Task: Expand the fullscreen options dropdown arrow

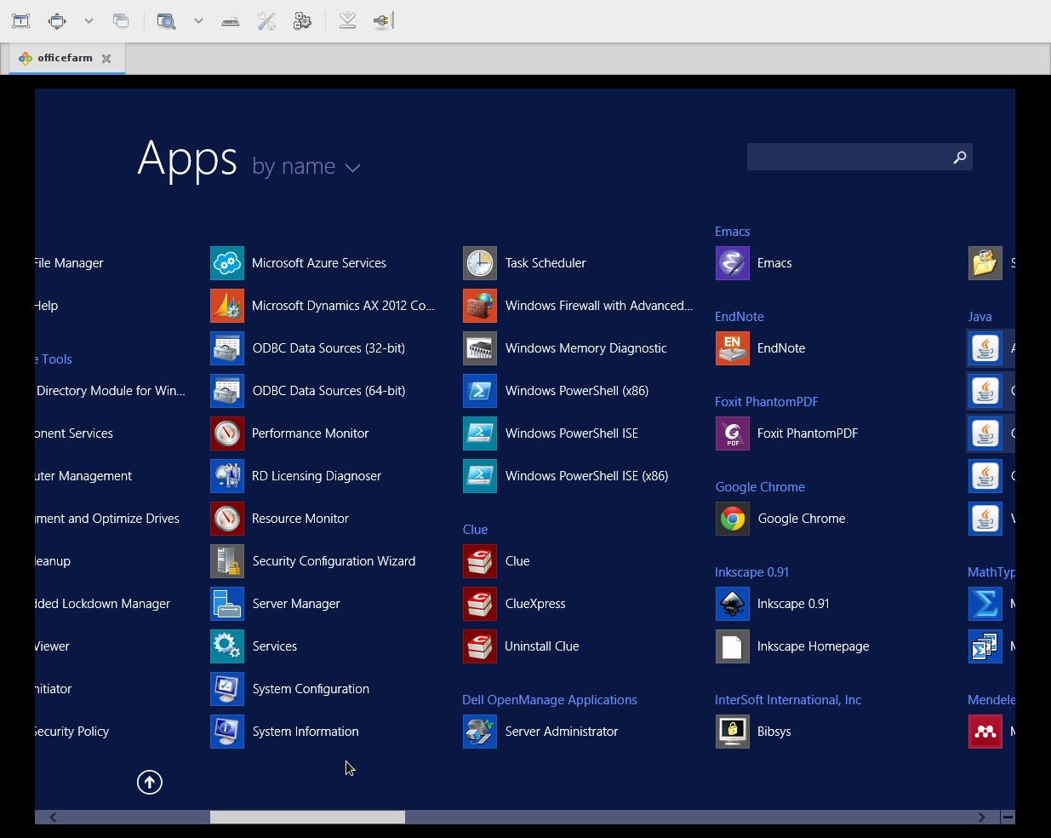Action: 89,21
